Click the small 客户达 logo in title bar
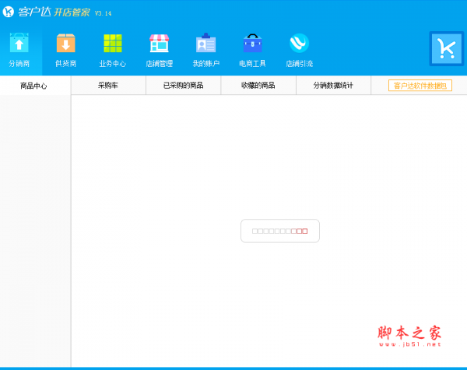 (9, 12)
